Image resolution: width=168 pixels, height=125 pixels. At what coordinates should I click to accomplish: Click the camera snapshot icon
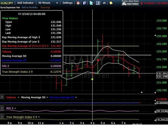[x=104, y=3]
